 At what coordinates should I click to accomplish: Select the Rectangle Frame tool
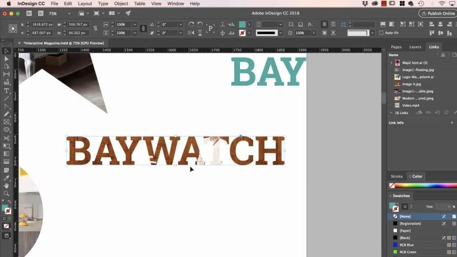pos(6,122)
